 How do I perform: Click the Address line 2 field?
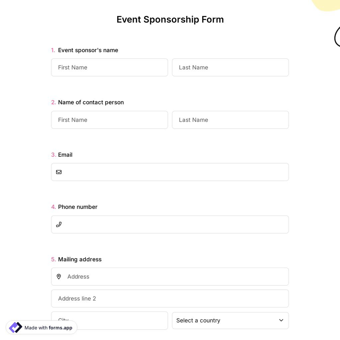point(170,298)
